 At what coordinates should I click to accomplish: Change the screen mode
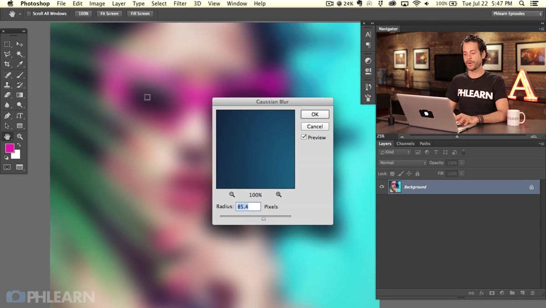coord(20,167)
